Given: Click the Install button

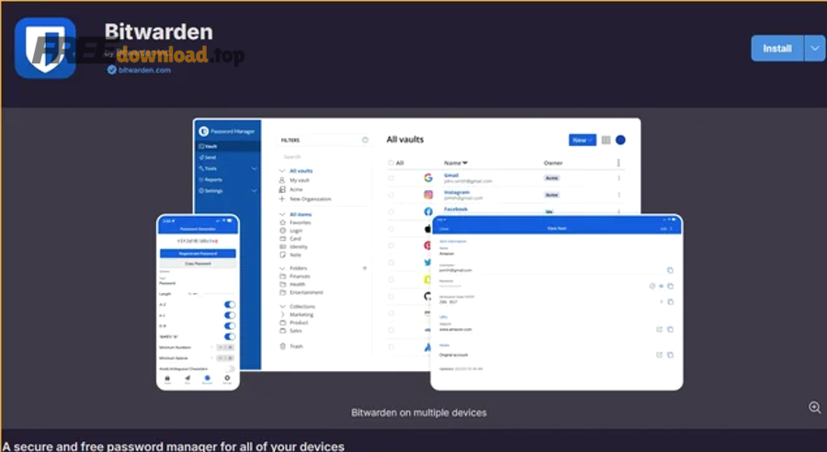Looking at the screenshot, I should tap(776, 48).
